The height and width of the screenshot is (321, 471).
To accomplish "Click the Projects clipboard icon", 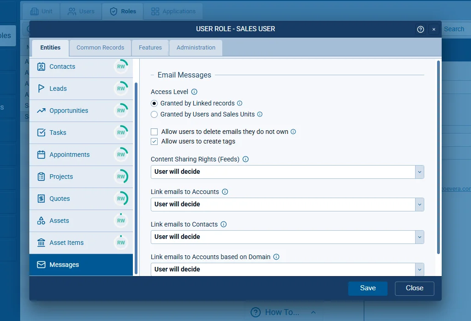I will pyautogui.click(x=41, y=177).
